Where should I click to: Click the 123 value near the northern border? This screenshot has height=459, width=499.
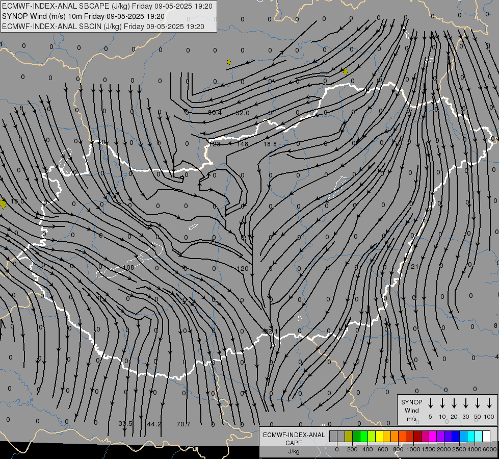point(215,144)
